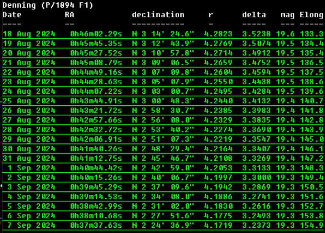Viewport: 325px width, 233px height.
Task: Click the mag column header
Action: click(288, 15)
